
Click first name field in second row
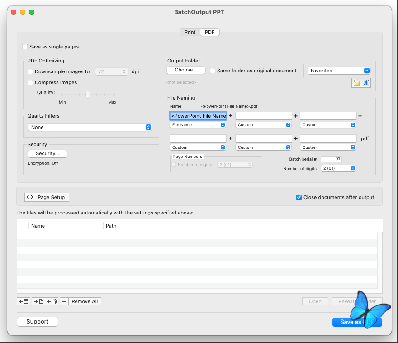[198, 138]
